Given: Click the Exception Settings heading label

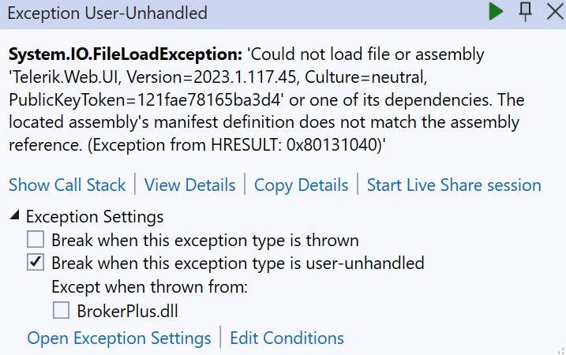Looking at the screenshot, I should click(x=95, y=216).
